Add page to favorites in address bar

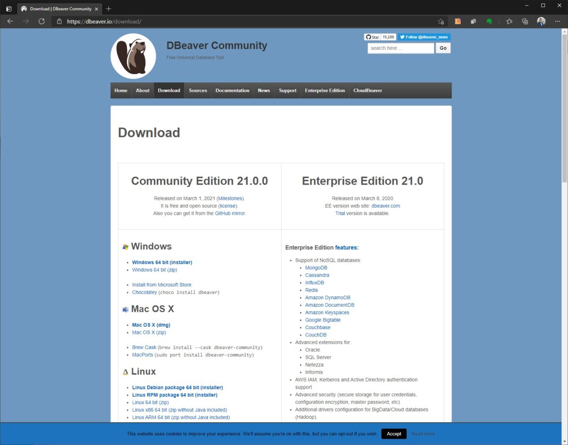click(x=440, y=21)
